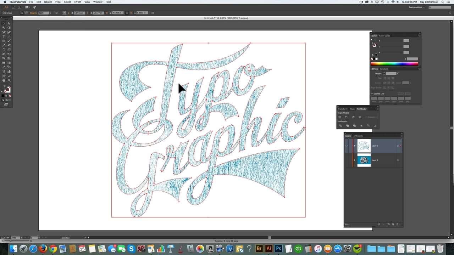454x255 pixels.
Task: Select the Line Segment tool
Action: pos(9,36)
